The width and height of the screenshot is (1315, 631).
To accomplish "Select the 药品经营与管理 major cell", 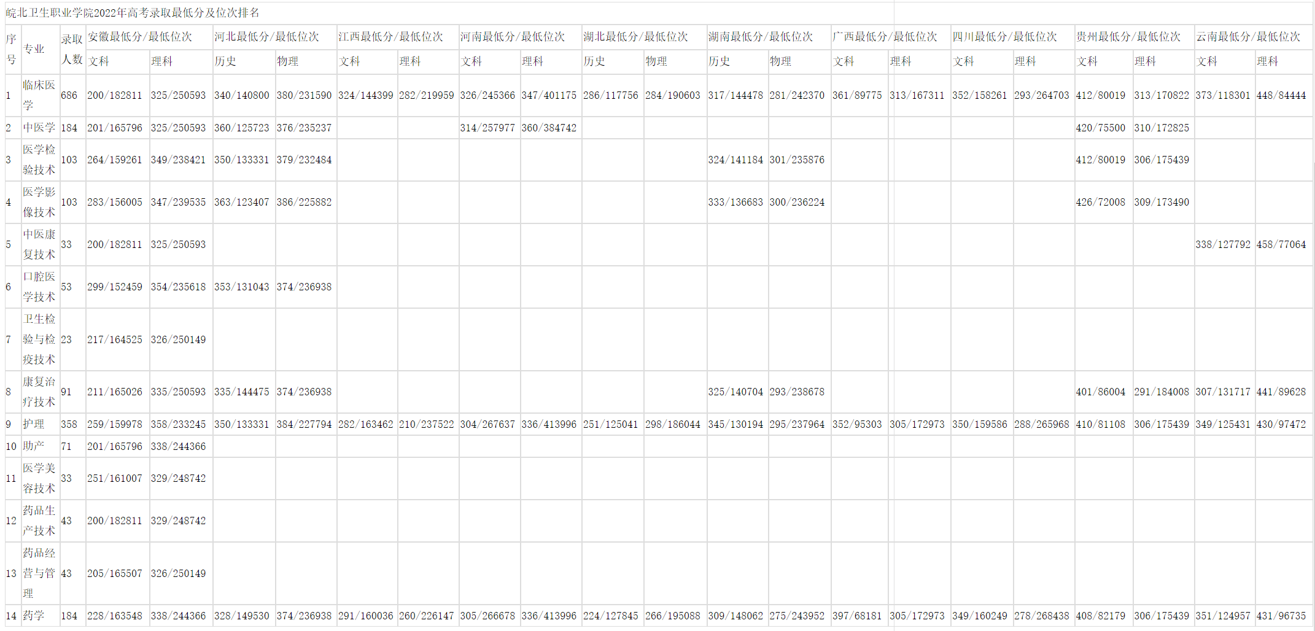I will pyautogui.click(x=39, y=573).
